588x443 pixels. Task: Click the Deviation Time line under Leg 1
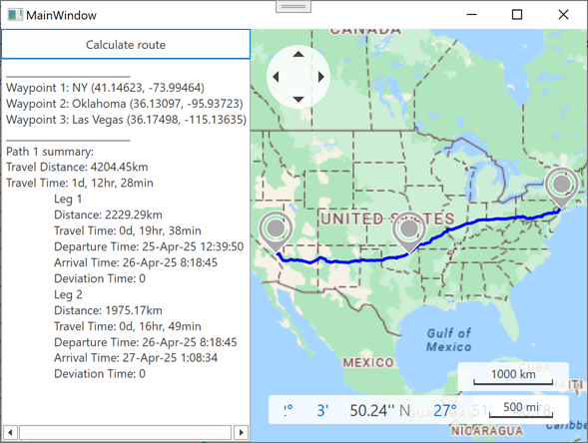click(100, 278)
